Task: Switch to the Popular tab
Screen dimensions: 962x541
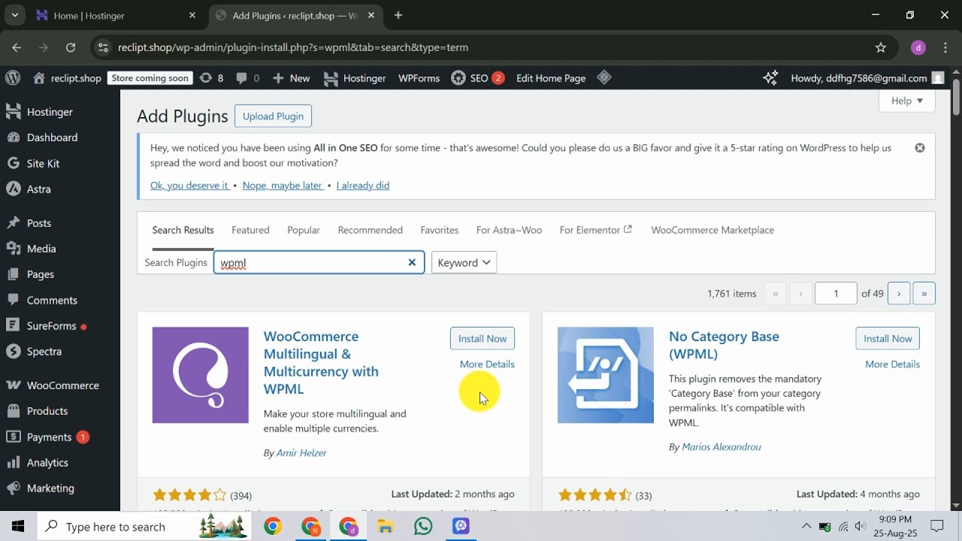Action: [304, 230]
